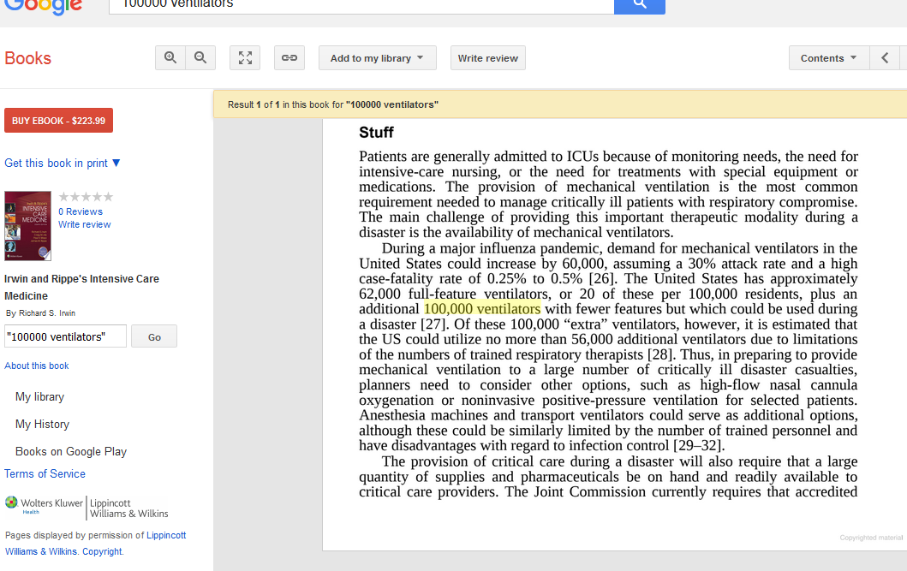Screen dimensions: 907x571
Task: Open the Add to my library dropdown
Action: coord(377,58)
